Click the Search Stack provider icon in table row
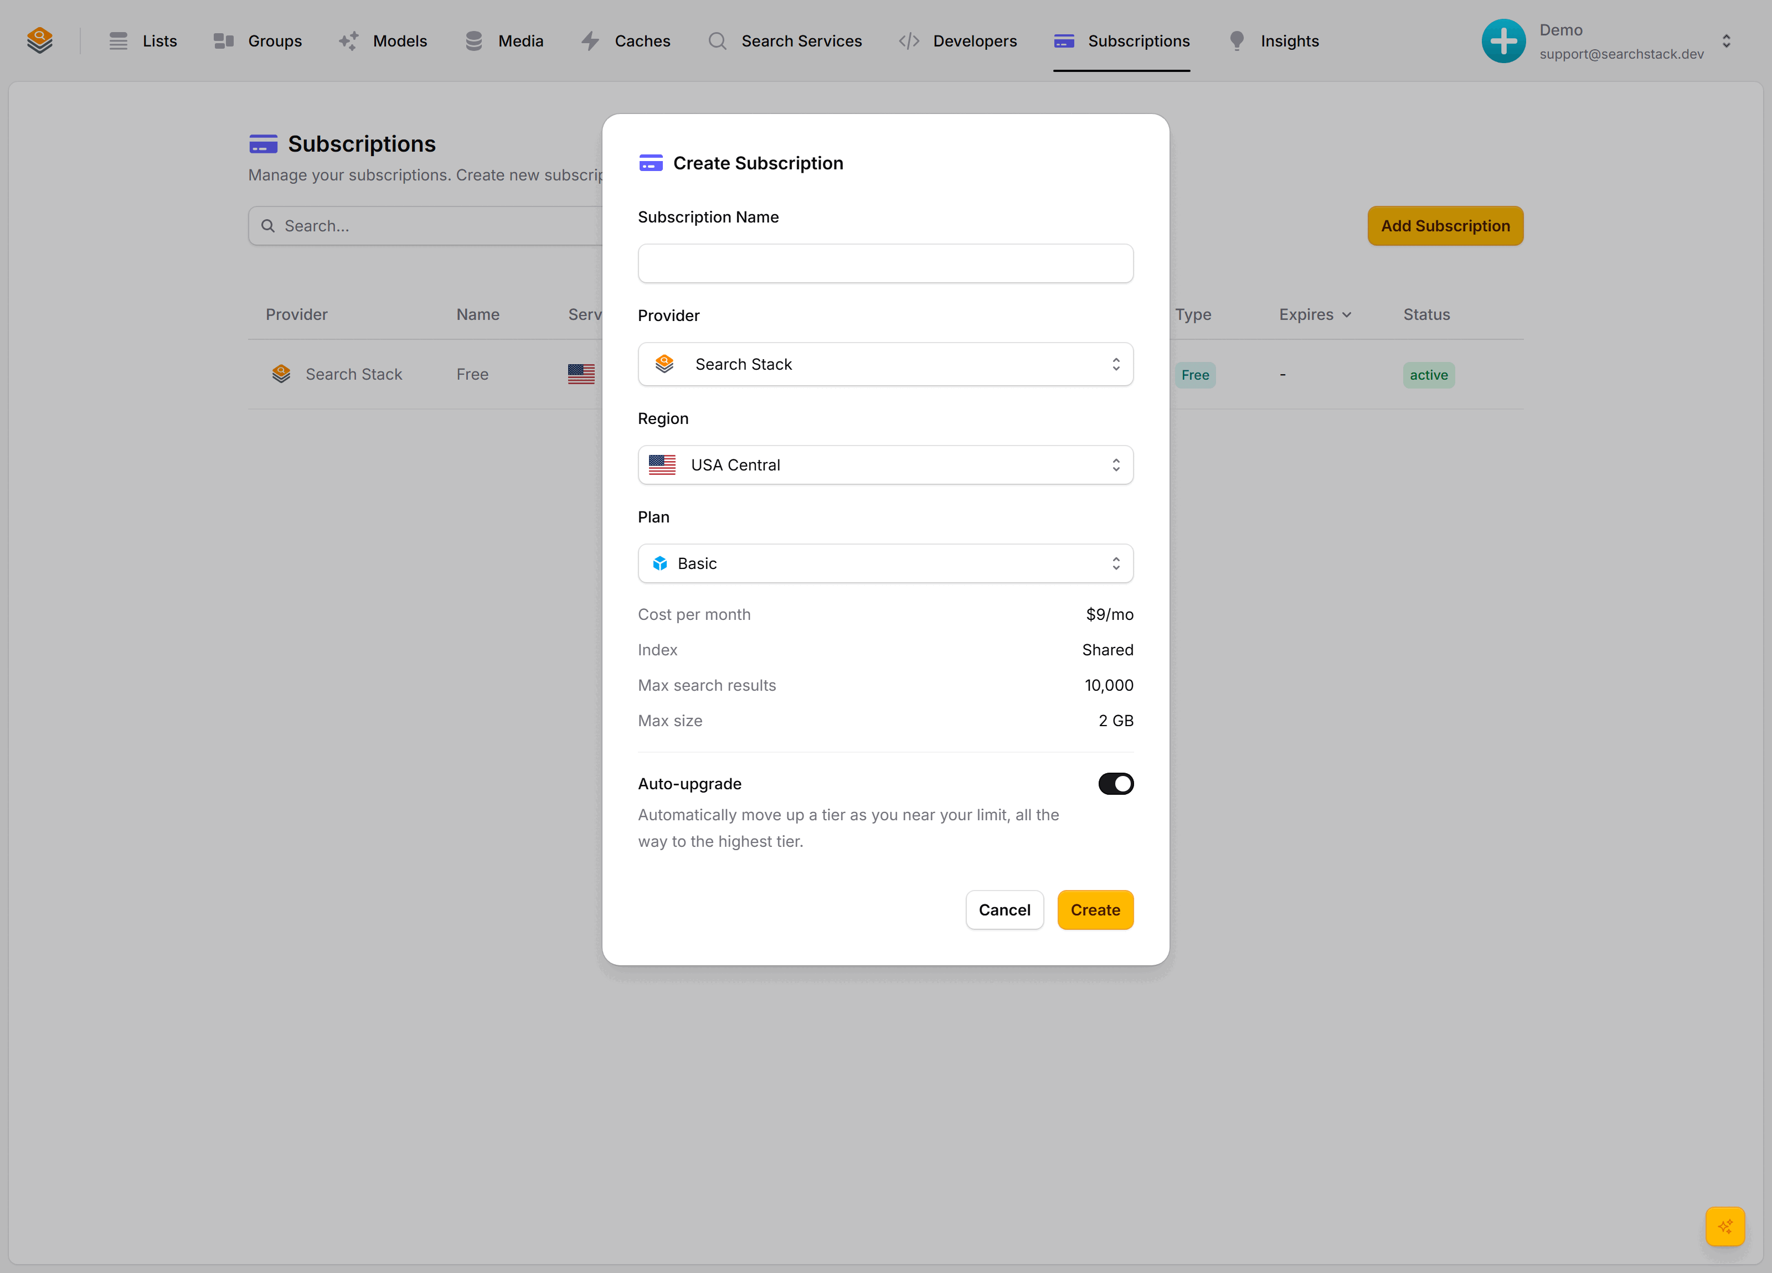1772x1273 pixels. pos(281,374)
